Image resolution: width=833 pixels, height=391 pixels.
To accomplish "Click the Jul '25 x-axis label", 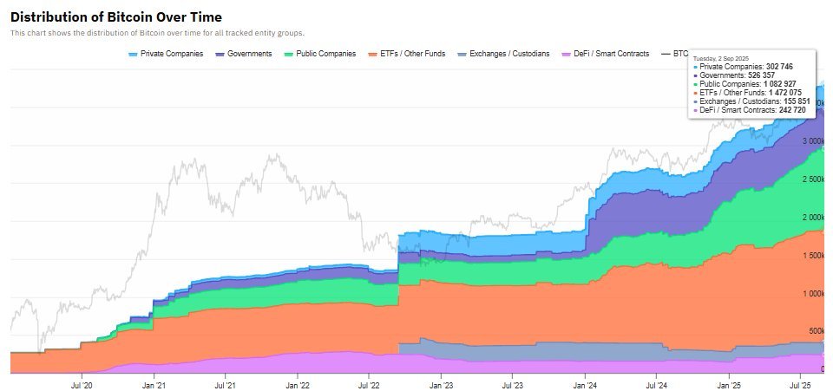I will (801, 385).
